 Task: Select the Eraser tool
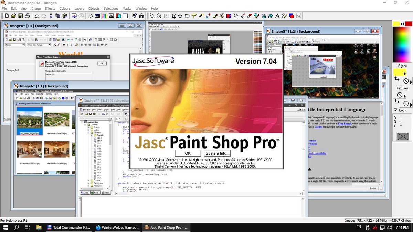(250, 16)
